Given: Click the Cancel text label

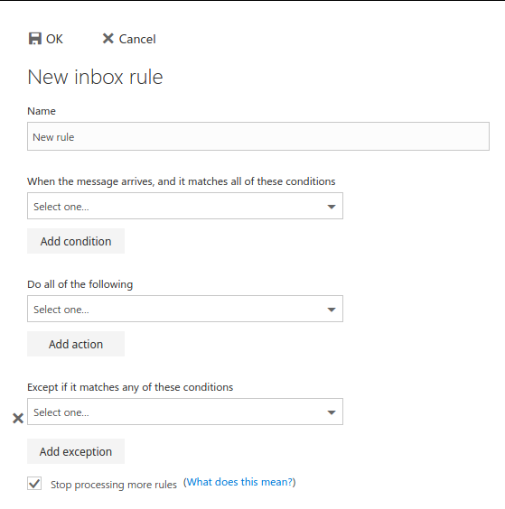Looking at the screenshot, I should click(137, 39).
